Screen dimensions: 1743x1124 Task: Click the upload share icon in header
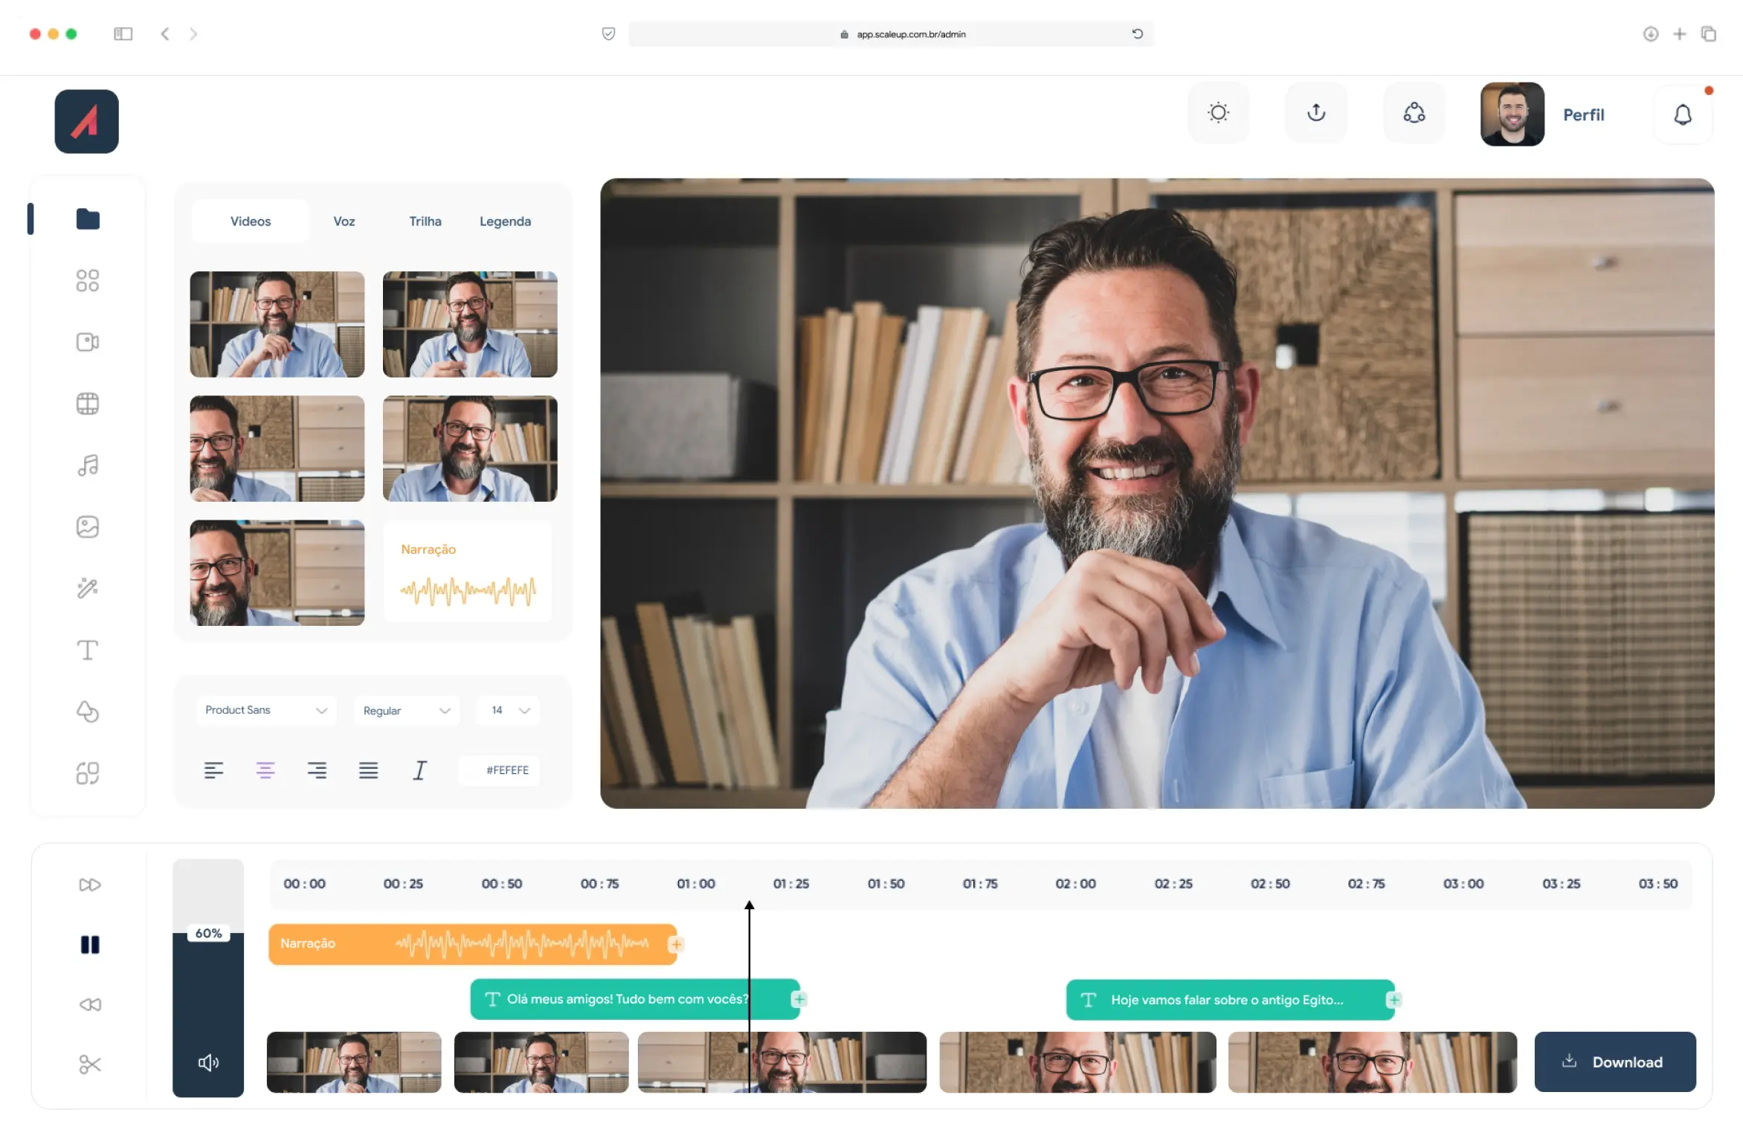(1316, 113)
